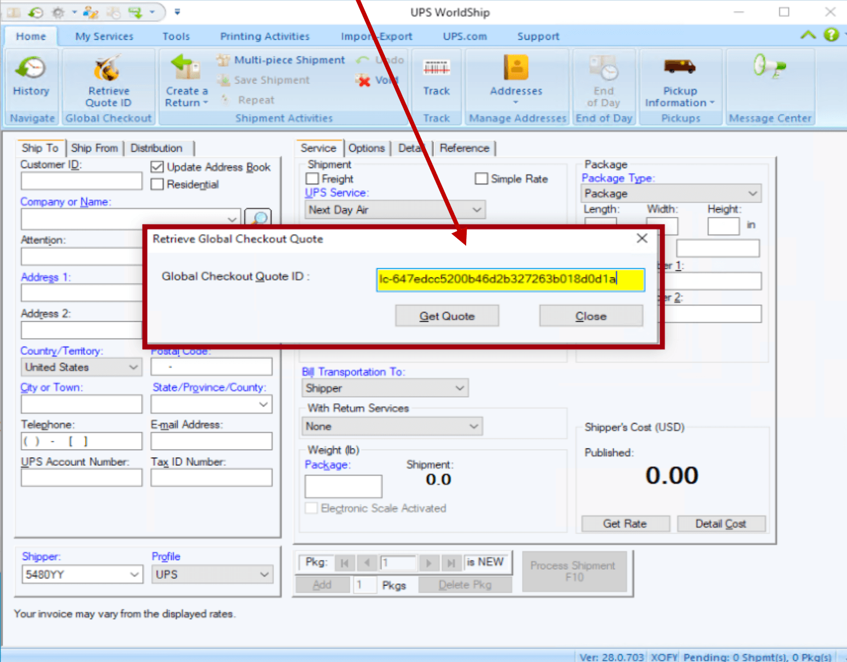The image size is (847, 662).
Task: Toggle the Update Address Book checkbox
Action: (x=157, y=167)
